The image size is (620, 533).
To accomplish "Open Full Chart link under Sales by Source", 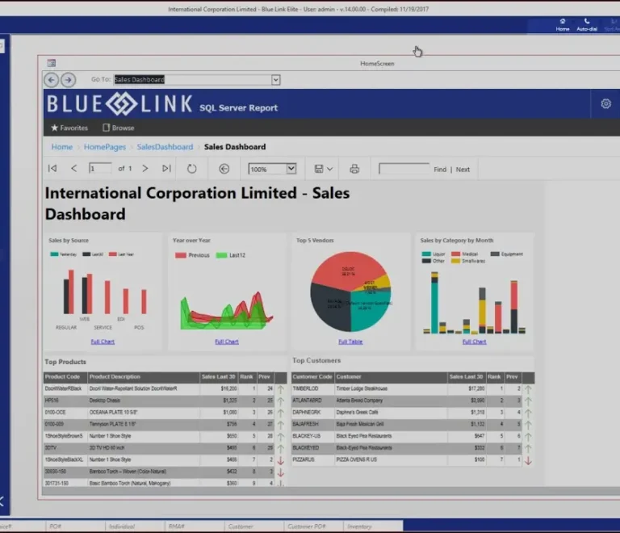I will (x=103, y=342).
